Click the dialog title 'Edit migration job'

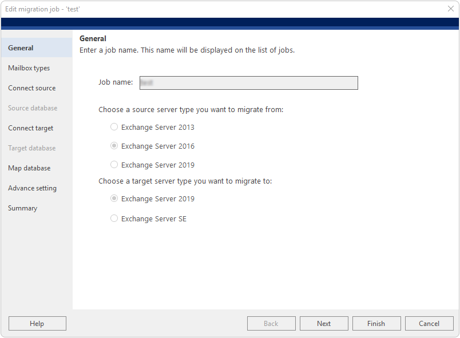(42, 9)
